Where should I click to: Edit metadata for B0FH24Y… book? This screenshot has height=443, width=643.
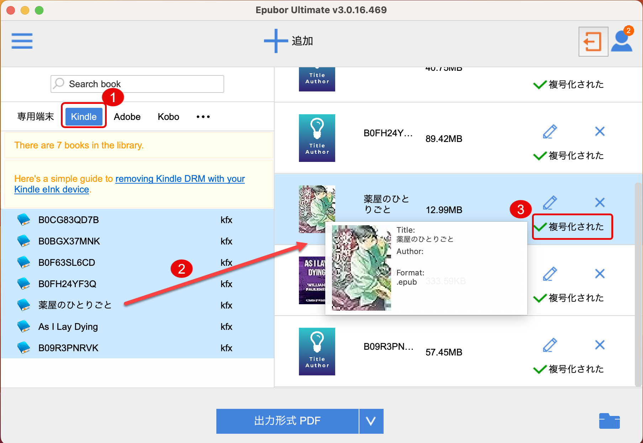[x=550, y=132]
